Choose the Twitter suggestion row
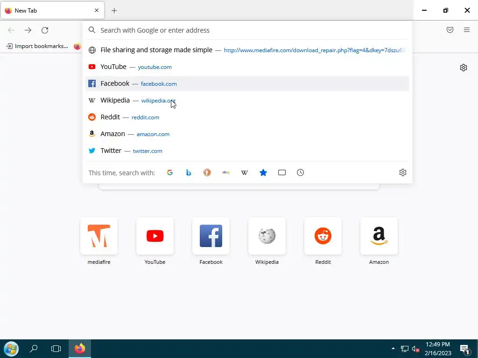 (x=247, y=151)
